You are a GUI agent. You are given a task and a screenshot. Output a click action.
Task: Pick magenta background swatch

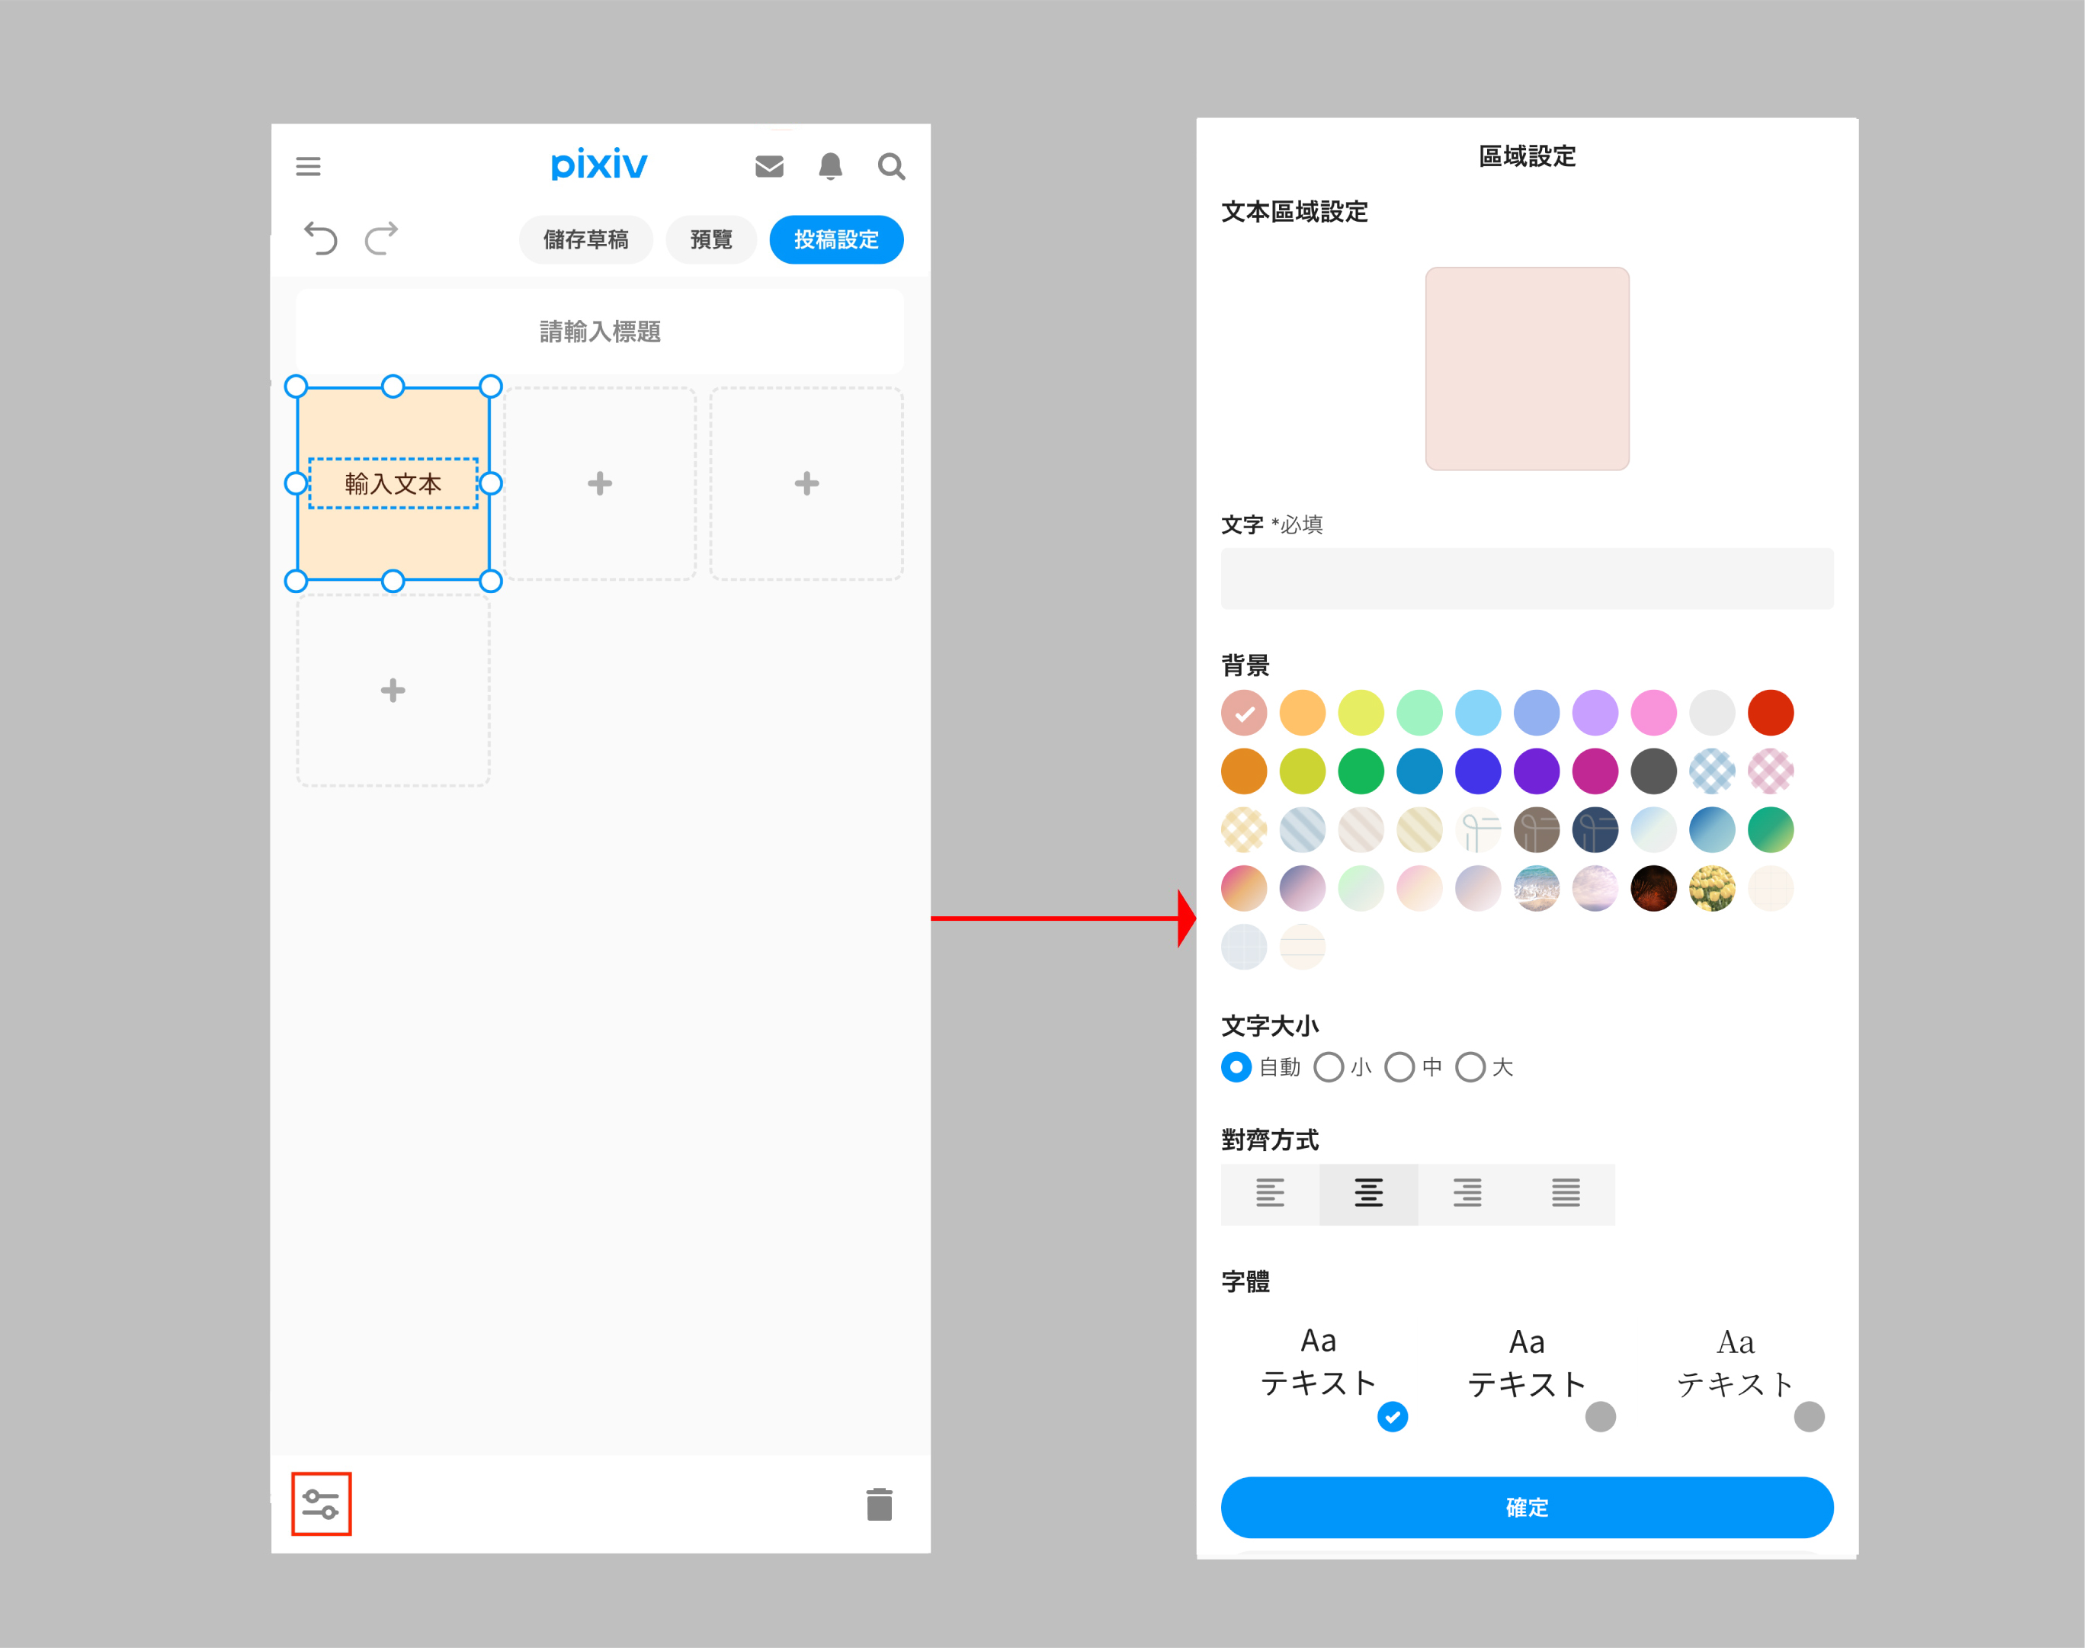pos(1595,771)
